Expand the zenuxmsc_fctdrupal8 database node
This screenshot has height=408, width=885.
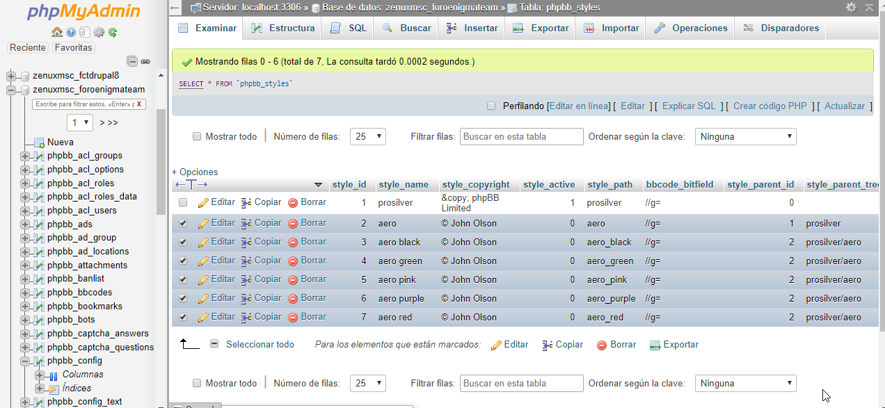coord(11,76)
